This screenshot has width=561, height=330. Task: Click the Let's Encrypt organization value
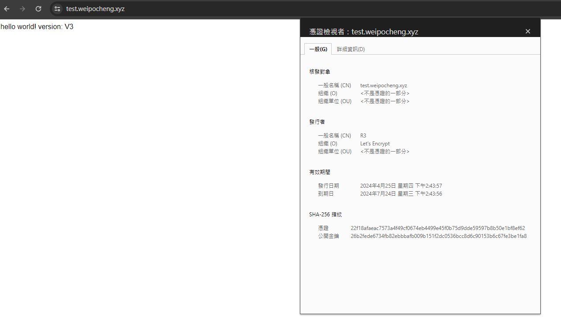[x=375, y=144]
